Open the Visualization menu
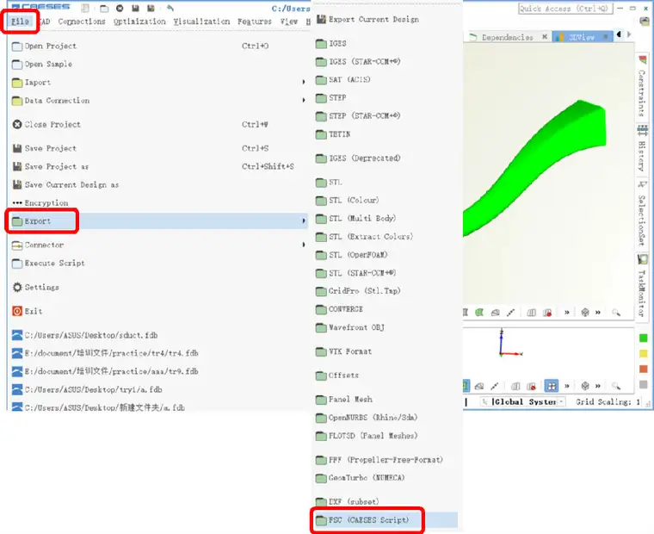The width and height of the screenshot is (654, 534). click(x=201, y=22)
